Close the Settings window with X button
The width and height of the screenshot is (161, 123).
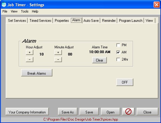click(x=157, y=5)
